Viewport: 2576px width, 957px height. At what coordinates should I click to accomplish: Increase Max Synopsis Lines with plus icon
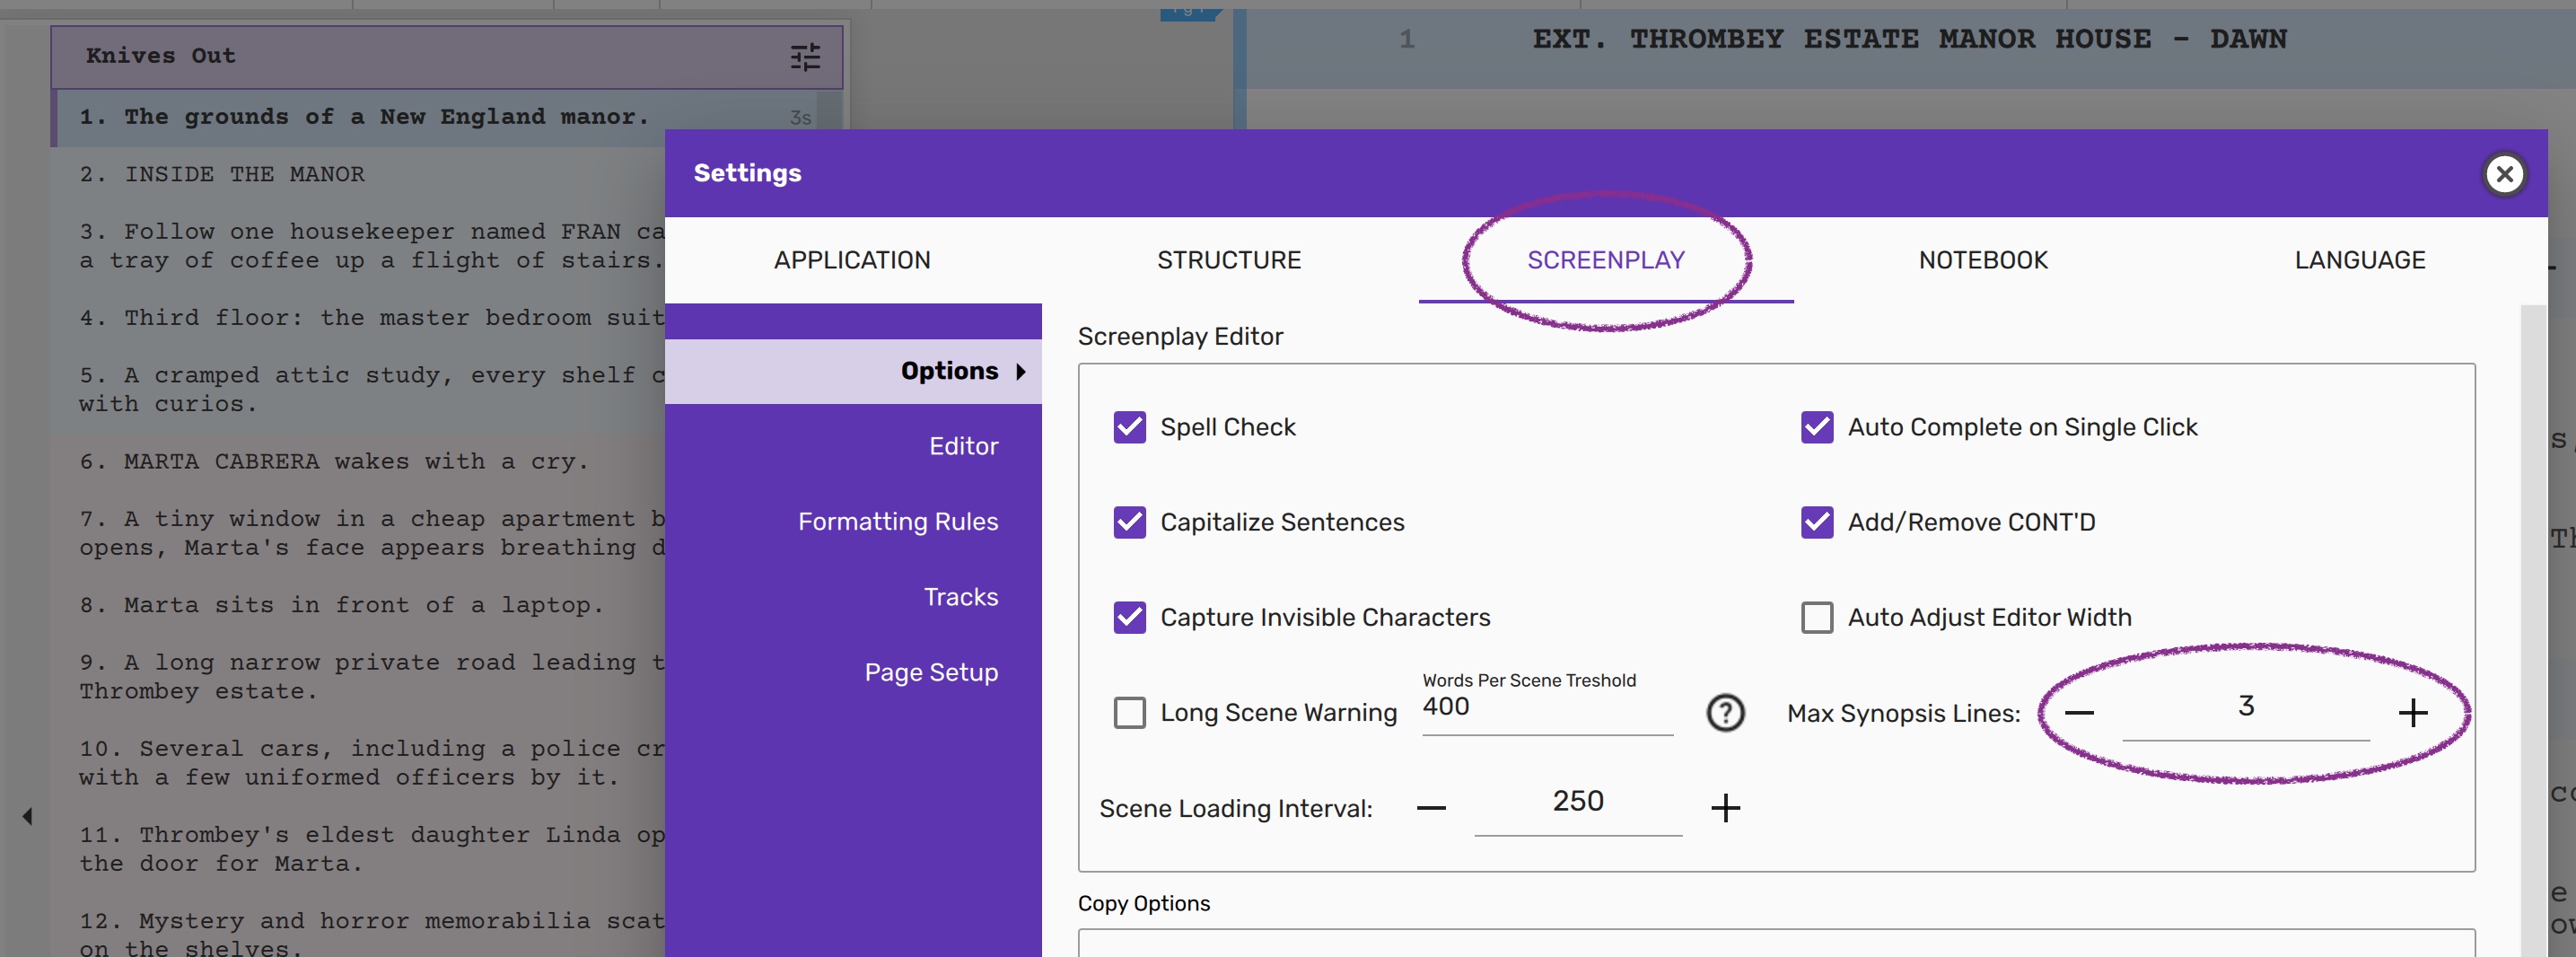(2412, 713)
